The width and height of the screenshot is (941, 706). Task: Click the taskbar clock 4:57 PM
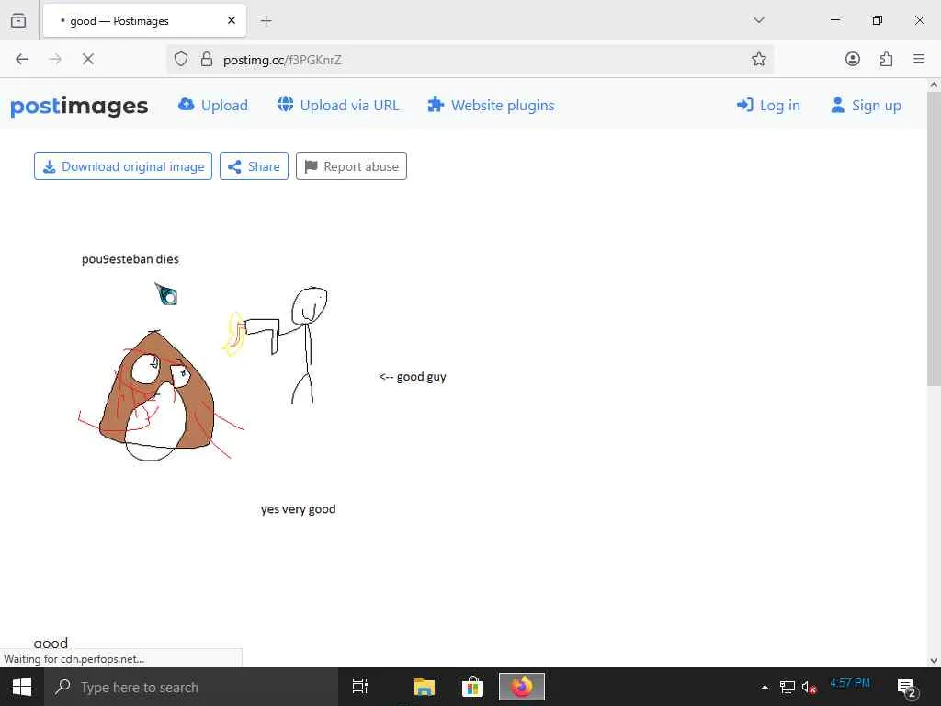point(850,683)
